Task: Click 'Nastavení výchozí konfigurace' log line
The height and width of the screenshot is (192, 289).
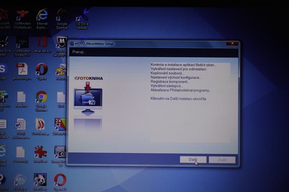Action: coord(176,77)
